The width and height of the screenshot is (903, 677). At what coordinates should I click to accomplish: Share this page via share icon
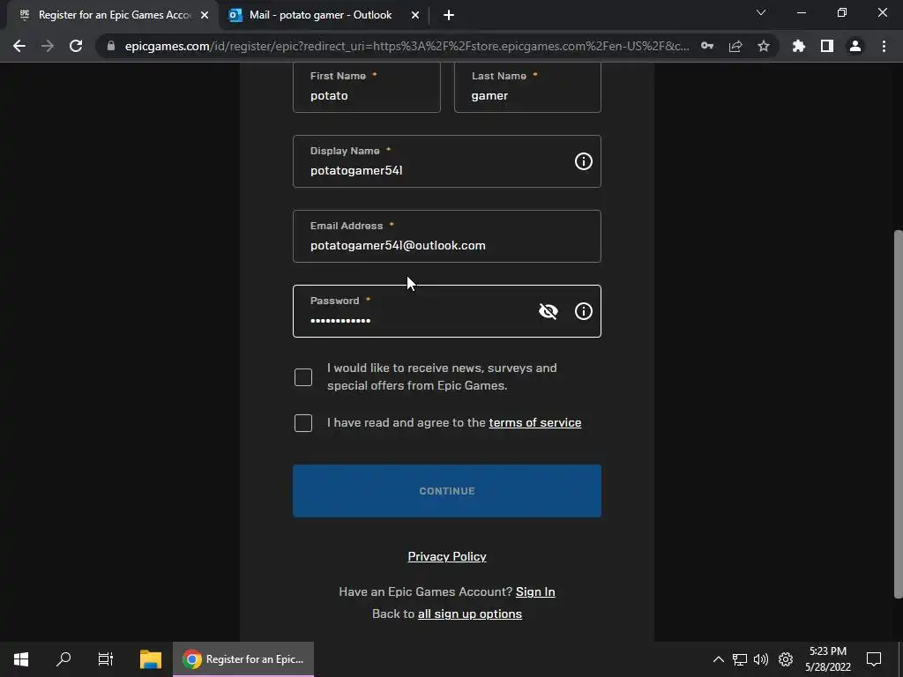coord(735,46)
